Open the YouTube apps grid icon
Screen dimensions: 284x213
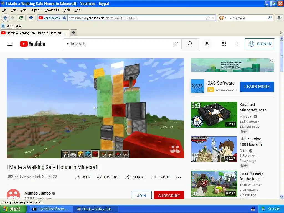coord(224,44)
